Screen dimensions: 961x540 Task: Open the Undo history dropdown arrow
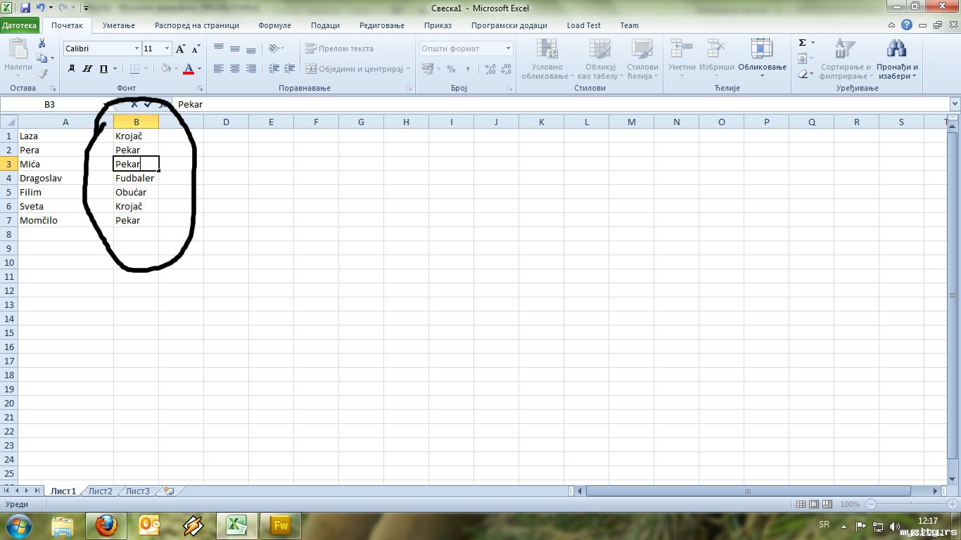click(x=51, y=8)
